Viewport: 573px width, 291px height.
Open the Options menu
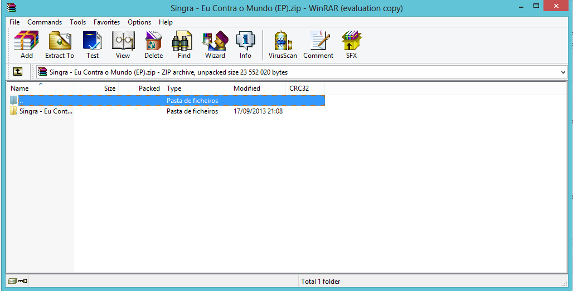click(x=139, y=22)
